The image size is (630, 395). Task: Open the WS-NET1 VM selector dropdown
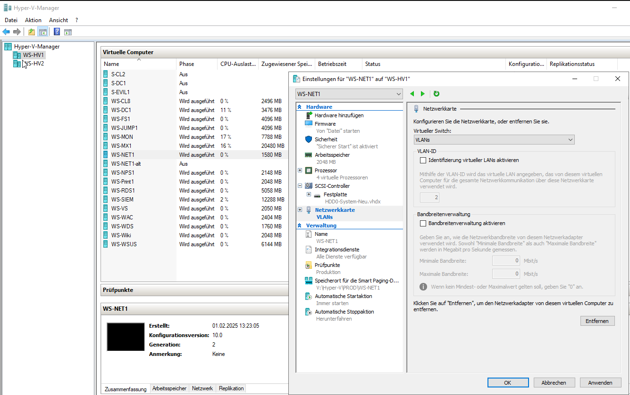[349, 94]
